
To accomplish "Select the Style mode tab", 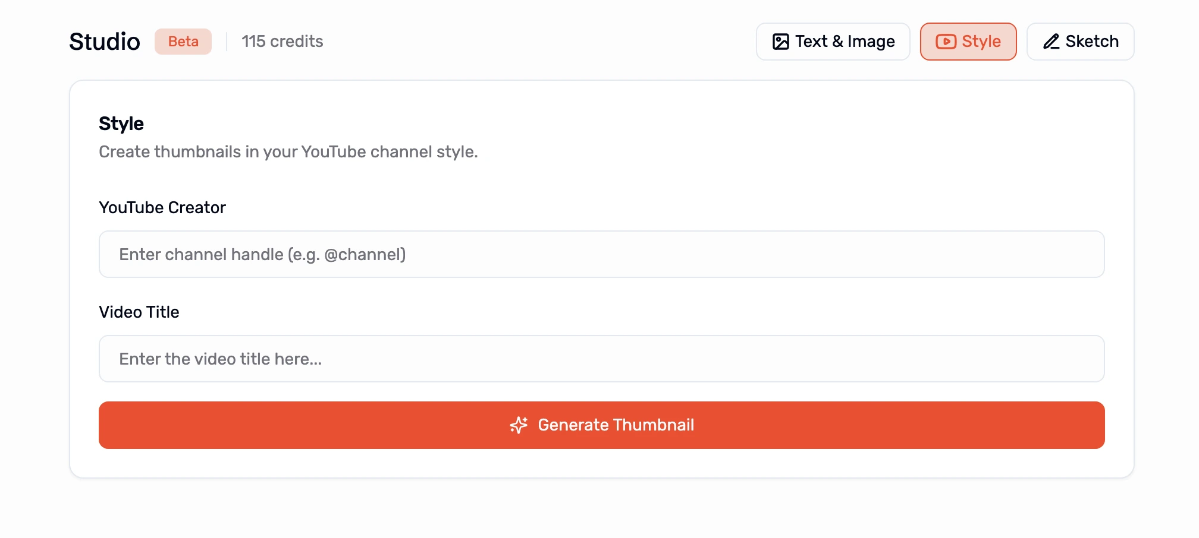I will (968, 42).
